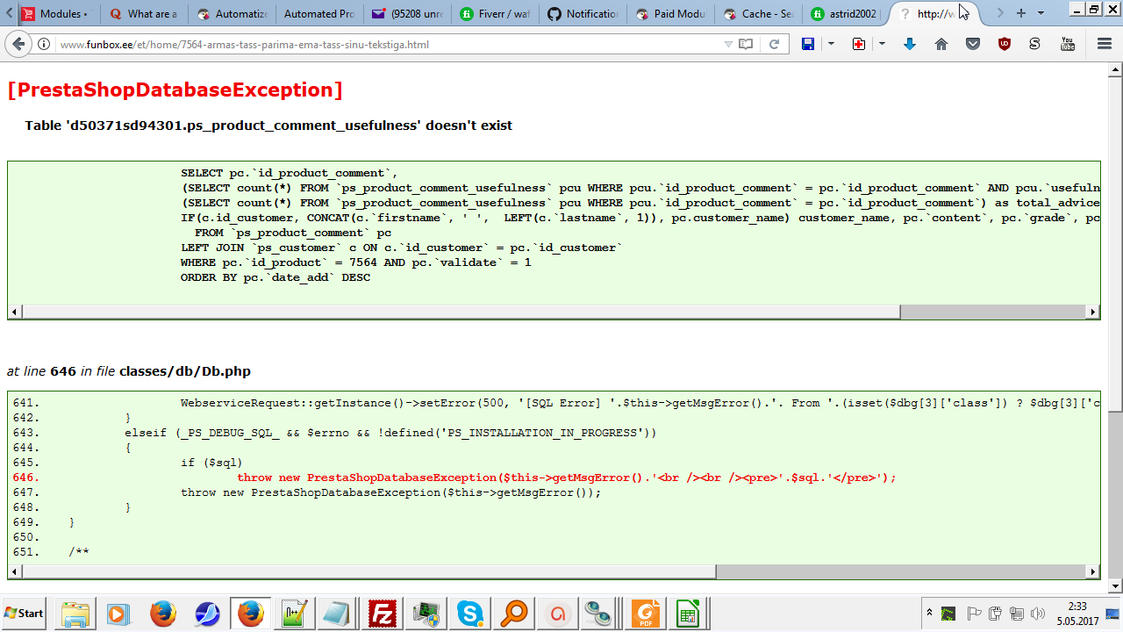
Task: Click the "doesn't exist" table error message
Action: pyautogui.click(x=268, y=126)
